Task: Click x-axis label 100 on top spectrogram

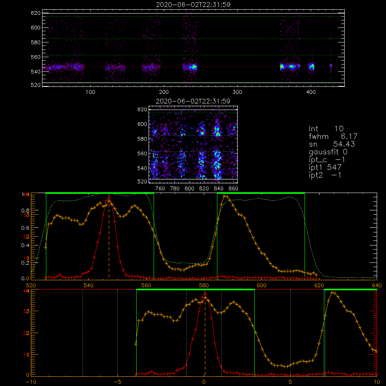Action: tap(90, 92)
